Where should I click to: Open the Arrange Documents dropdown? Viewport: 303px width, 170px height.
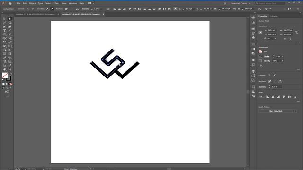pos(91,3)
